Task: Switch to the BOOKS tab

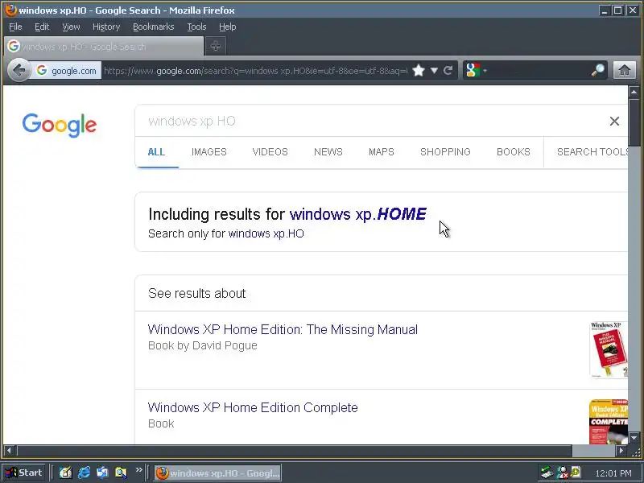Action: [514, 152]
